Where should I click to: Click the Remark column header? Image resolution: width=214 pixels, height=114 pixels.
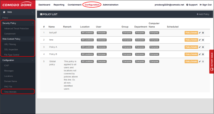[67, 27]
